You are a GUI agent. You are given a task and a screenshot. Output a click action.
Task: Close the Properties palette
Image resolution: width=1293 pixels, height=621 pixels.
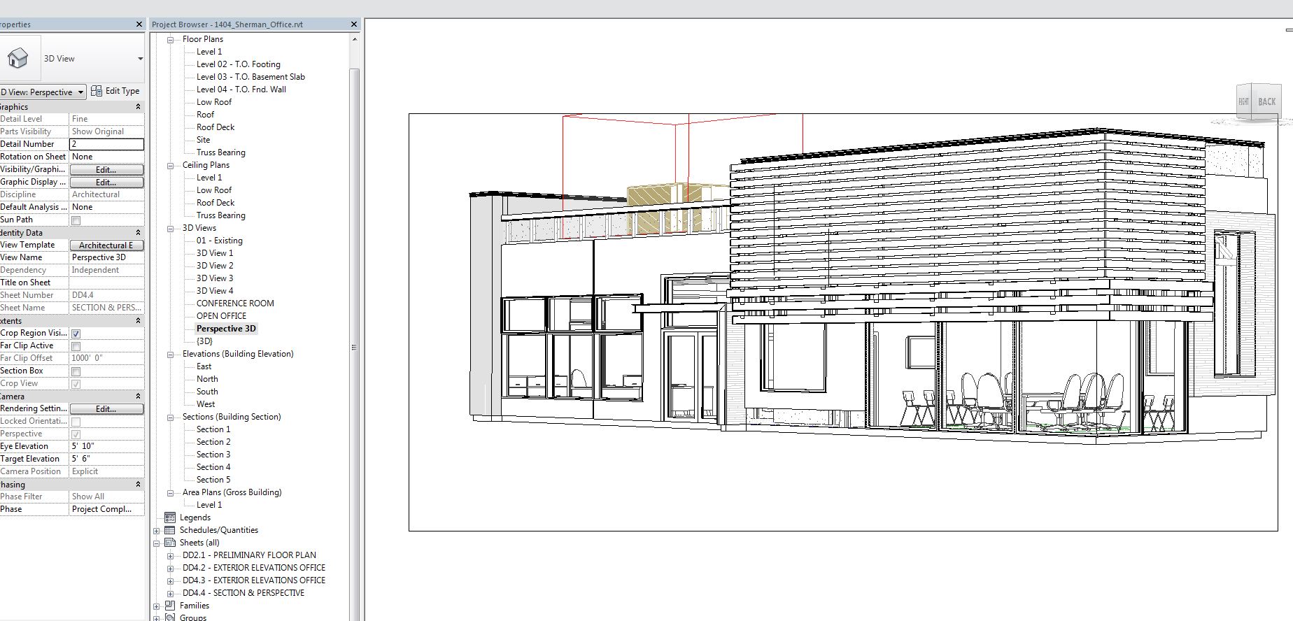(x=139, y=24)
